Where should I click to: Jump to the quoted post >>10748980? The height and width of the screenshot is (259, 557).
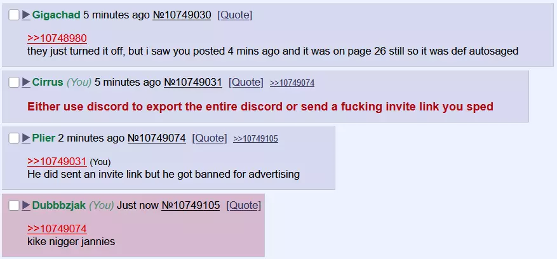pyautogui.click(x=57, y=38)
